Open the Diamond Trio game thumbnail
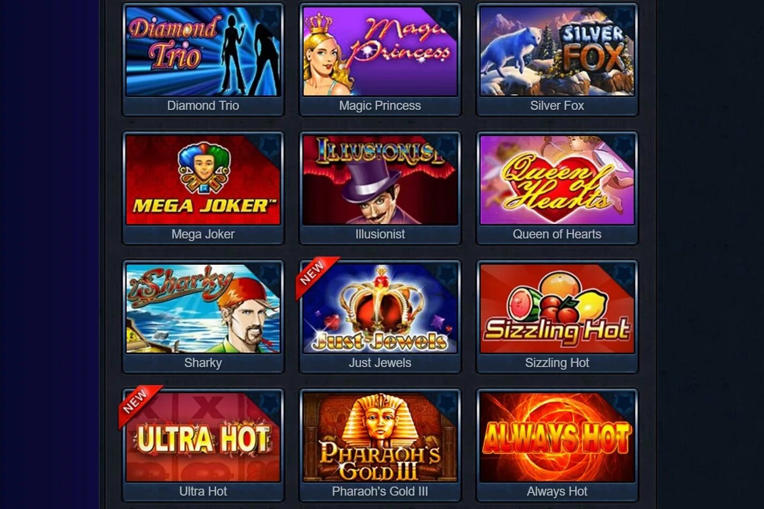 [203, 51]
